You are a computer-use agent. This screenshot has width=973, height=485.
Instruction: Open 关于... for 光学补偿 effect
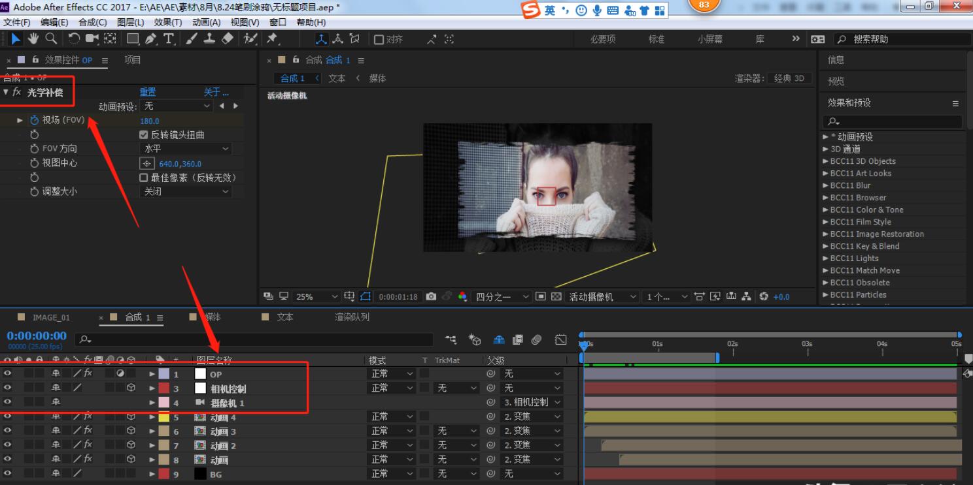pyautogui.click(x=216, y=92)
